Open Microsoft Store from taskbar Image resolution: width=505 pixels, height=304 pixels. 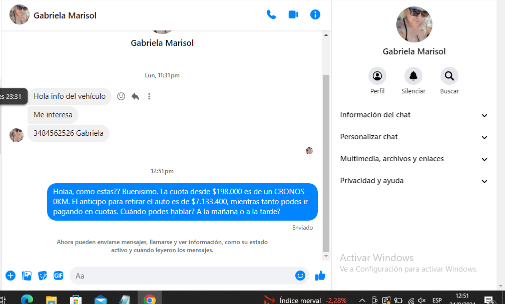(x=76, y=300)
